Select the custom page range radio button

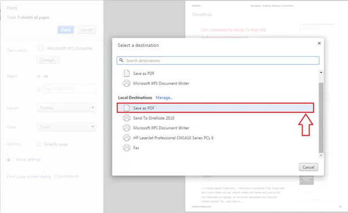click(39, 89)
